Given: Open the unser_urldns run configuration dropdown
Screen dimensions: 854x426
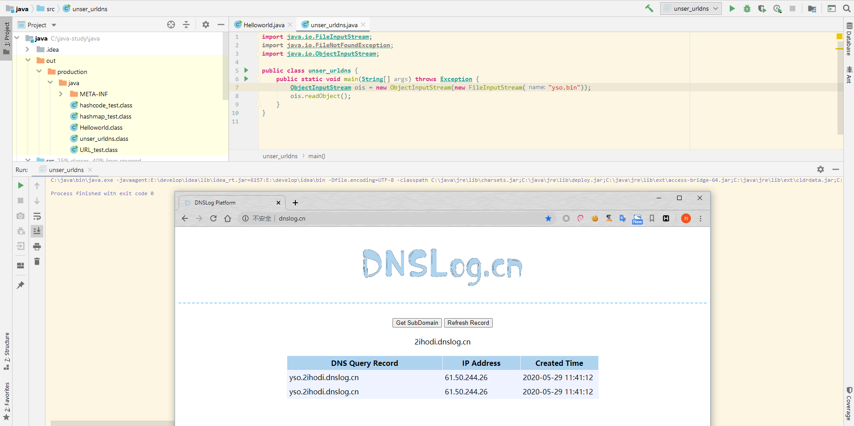Looking at the screenshot, I should click(x=691, y=8).
